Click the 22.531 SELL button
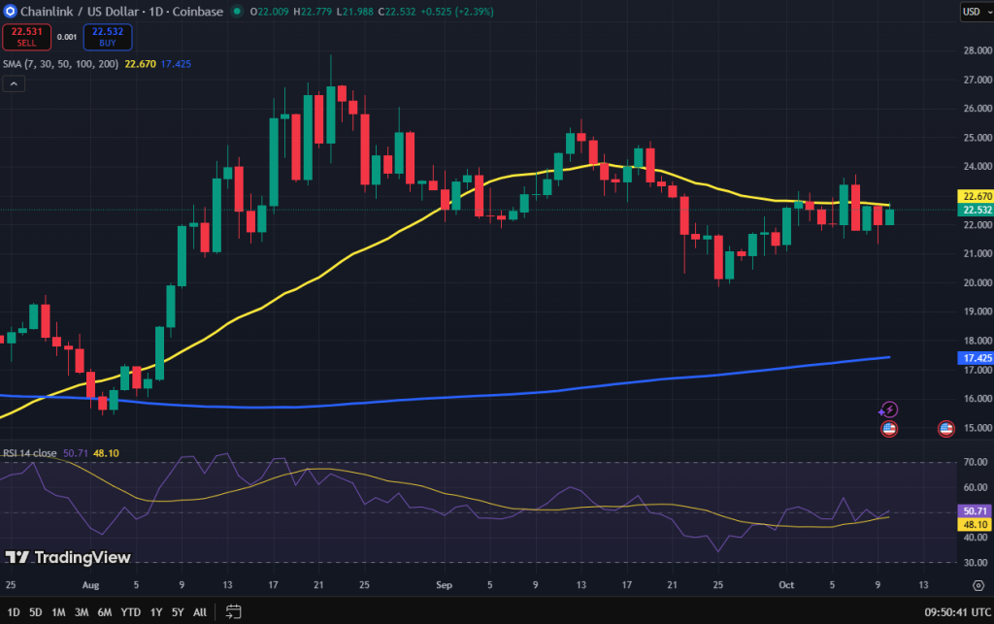 click(24, 37)
